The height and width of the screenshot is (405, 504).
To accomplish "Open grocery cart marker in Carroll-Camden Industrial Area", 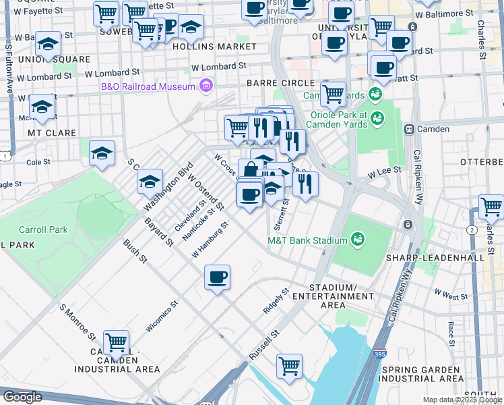I will click(117, 344).
